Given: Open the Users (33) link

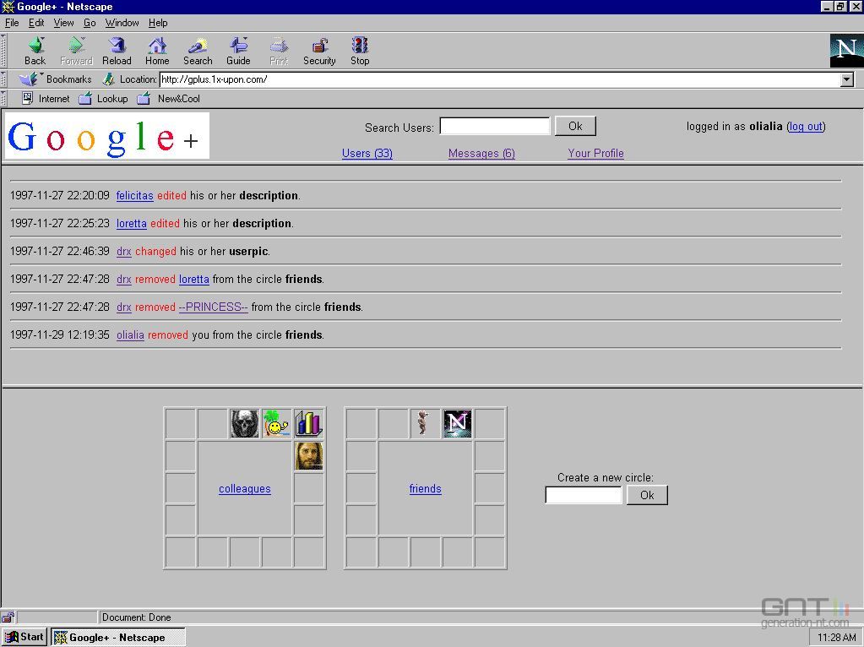Looking at the screenshot, I should (367, 153).
